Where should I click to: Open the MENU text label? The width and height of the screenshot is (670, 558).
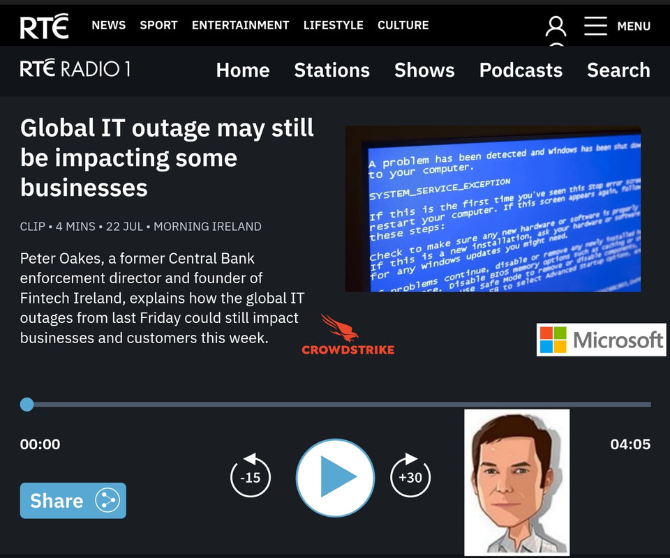(x=634, y=27)
